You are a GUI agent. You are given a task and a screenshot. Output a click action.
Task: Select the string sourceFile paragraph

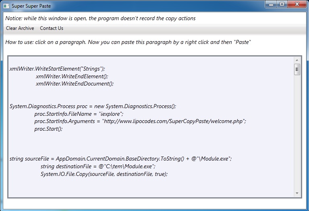(120, 166)
